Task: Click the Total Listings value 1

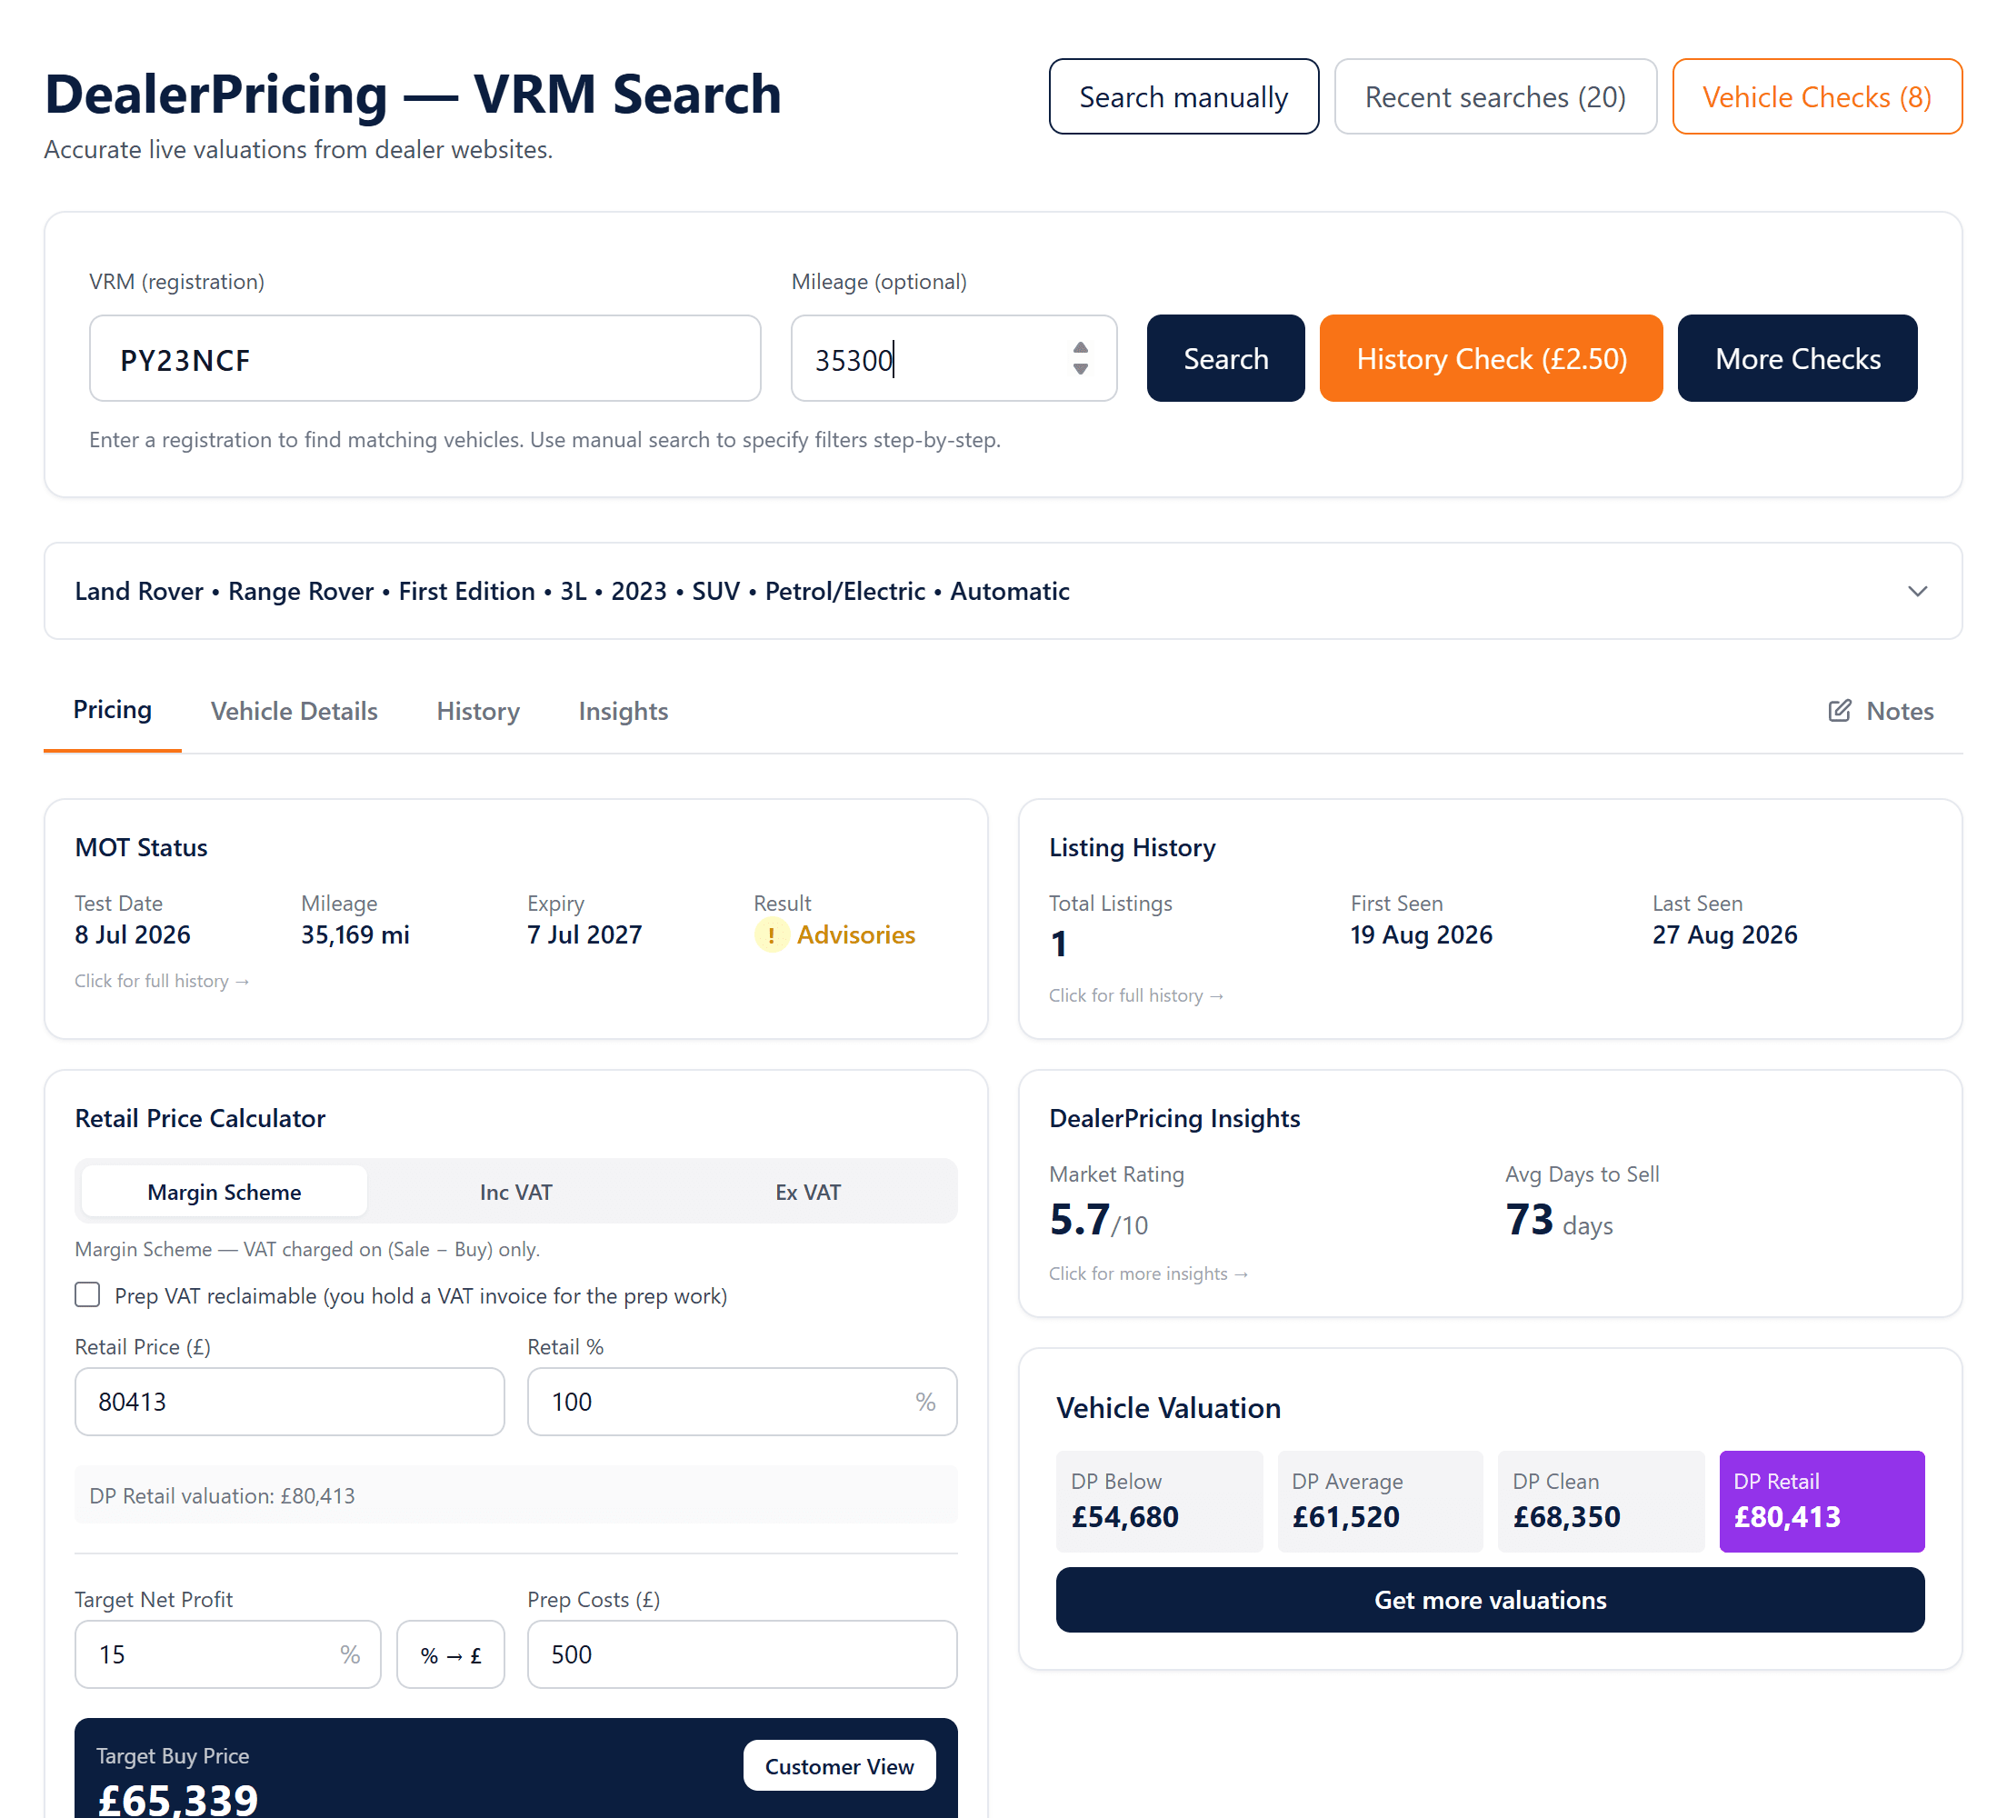Action: 1058,943
